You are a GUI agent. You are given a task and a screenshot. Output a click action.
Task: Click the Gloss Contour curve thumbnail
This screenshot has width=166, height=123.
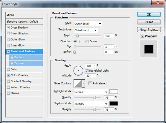(78, 83)
